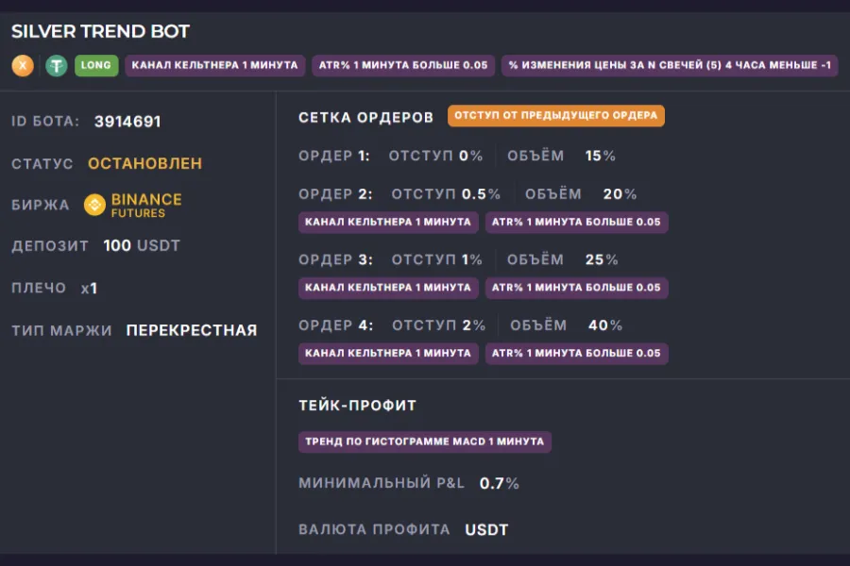Open the LONG position badge
This screenshot has width=850, height=566.
tap(95, 66)
